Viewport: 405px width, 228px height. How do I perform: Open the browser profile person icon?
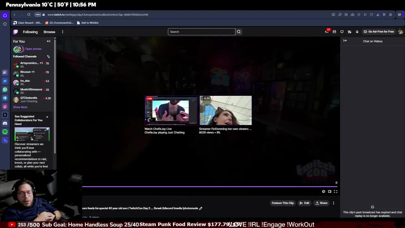390,15
